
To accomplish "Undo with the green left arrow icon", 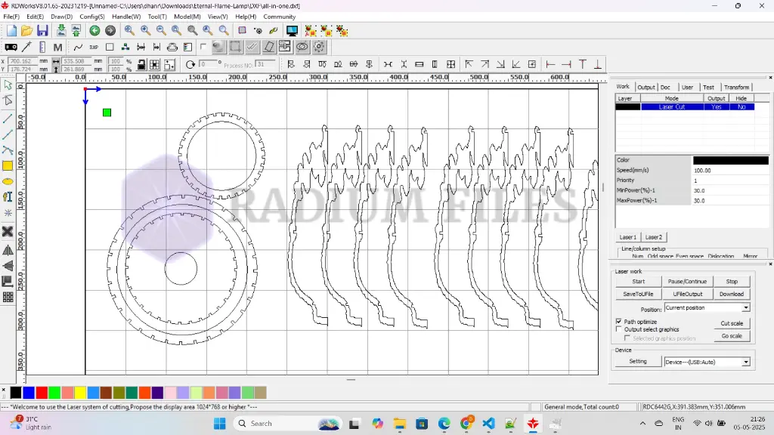I will point(94,30).
